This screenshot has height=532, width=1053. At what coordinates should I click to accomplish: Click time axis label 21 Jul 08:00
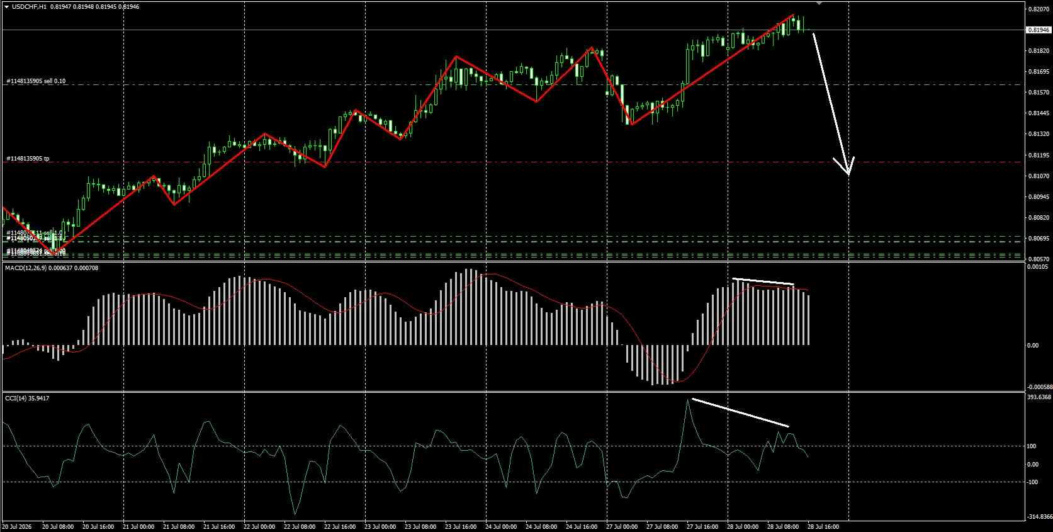click(179, 526)
